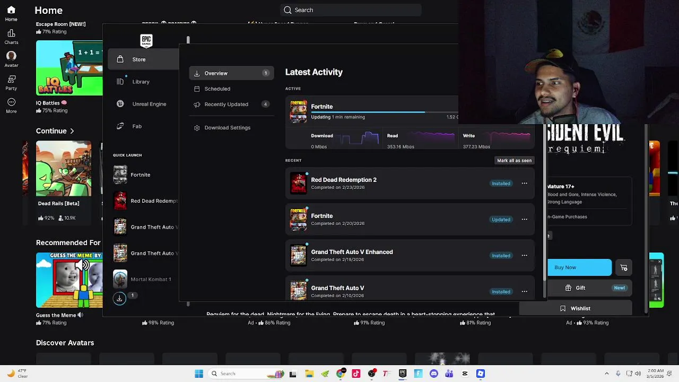Viewport: 679px width, 382px height.
Task: Open NVIDIA app from taskbar
Action: coord(325,374)
